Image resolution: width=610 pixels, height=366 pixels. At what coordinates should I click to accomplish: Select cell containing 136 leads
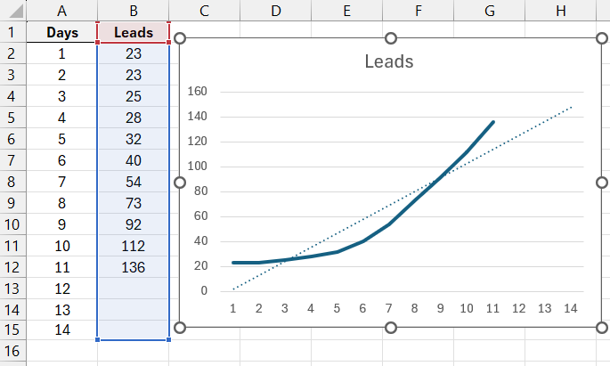[133, 266]
